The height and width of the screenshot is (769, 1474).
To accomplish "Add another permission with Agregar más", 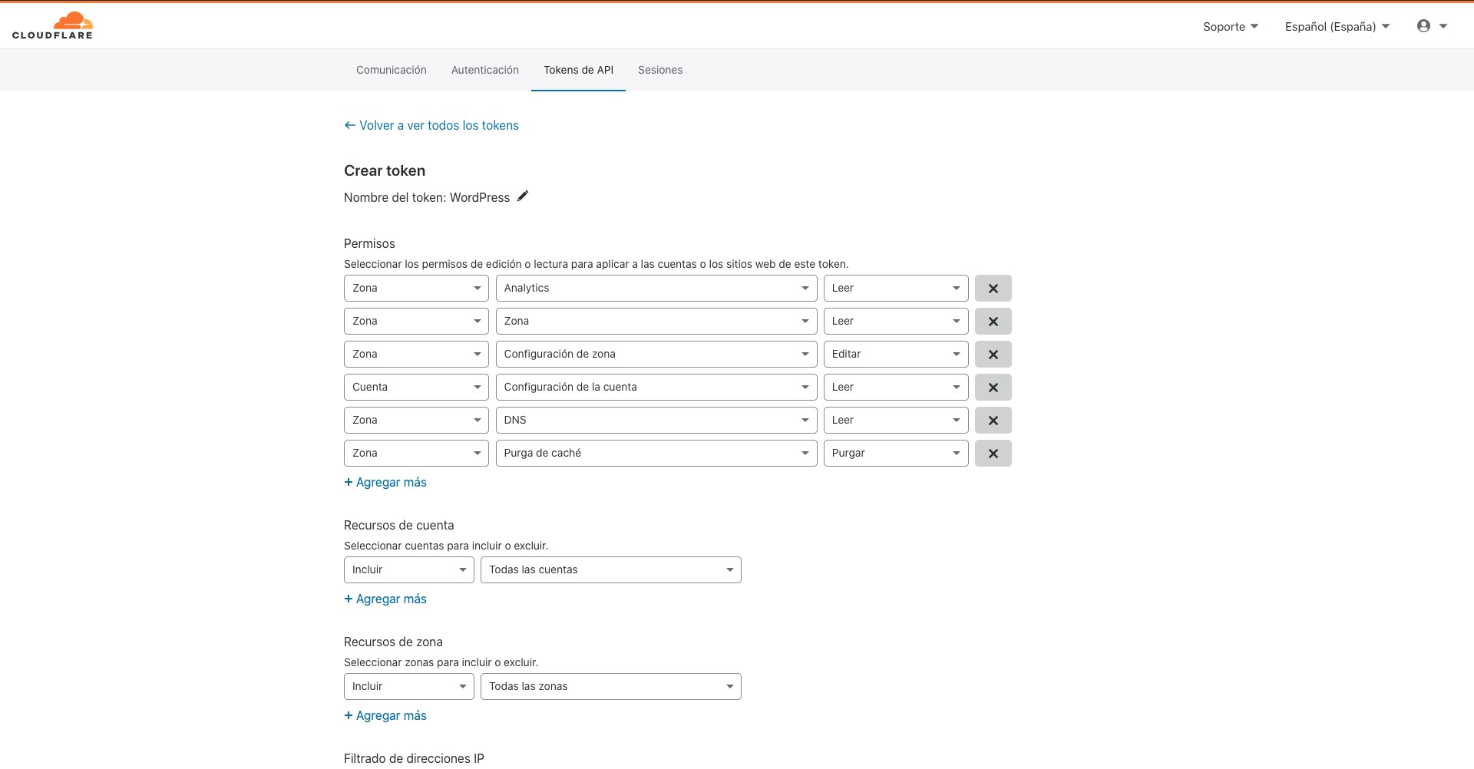I will 385,483.
